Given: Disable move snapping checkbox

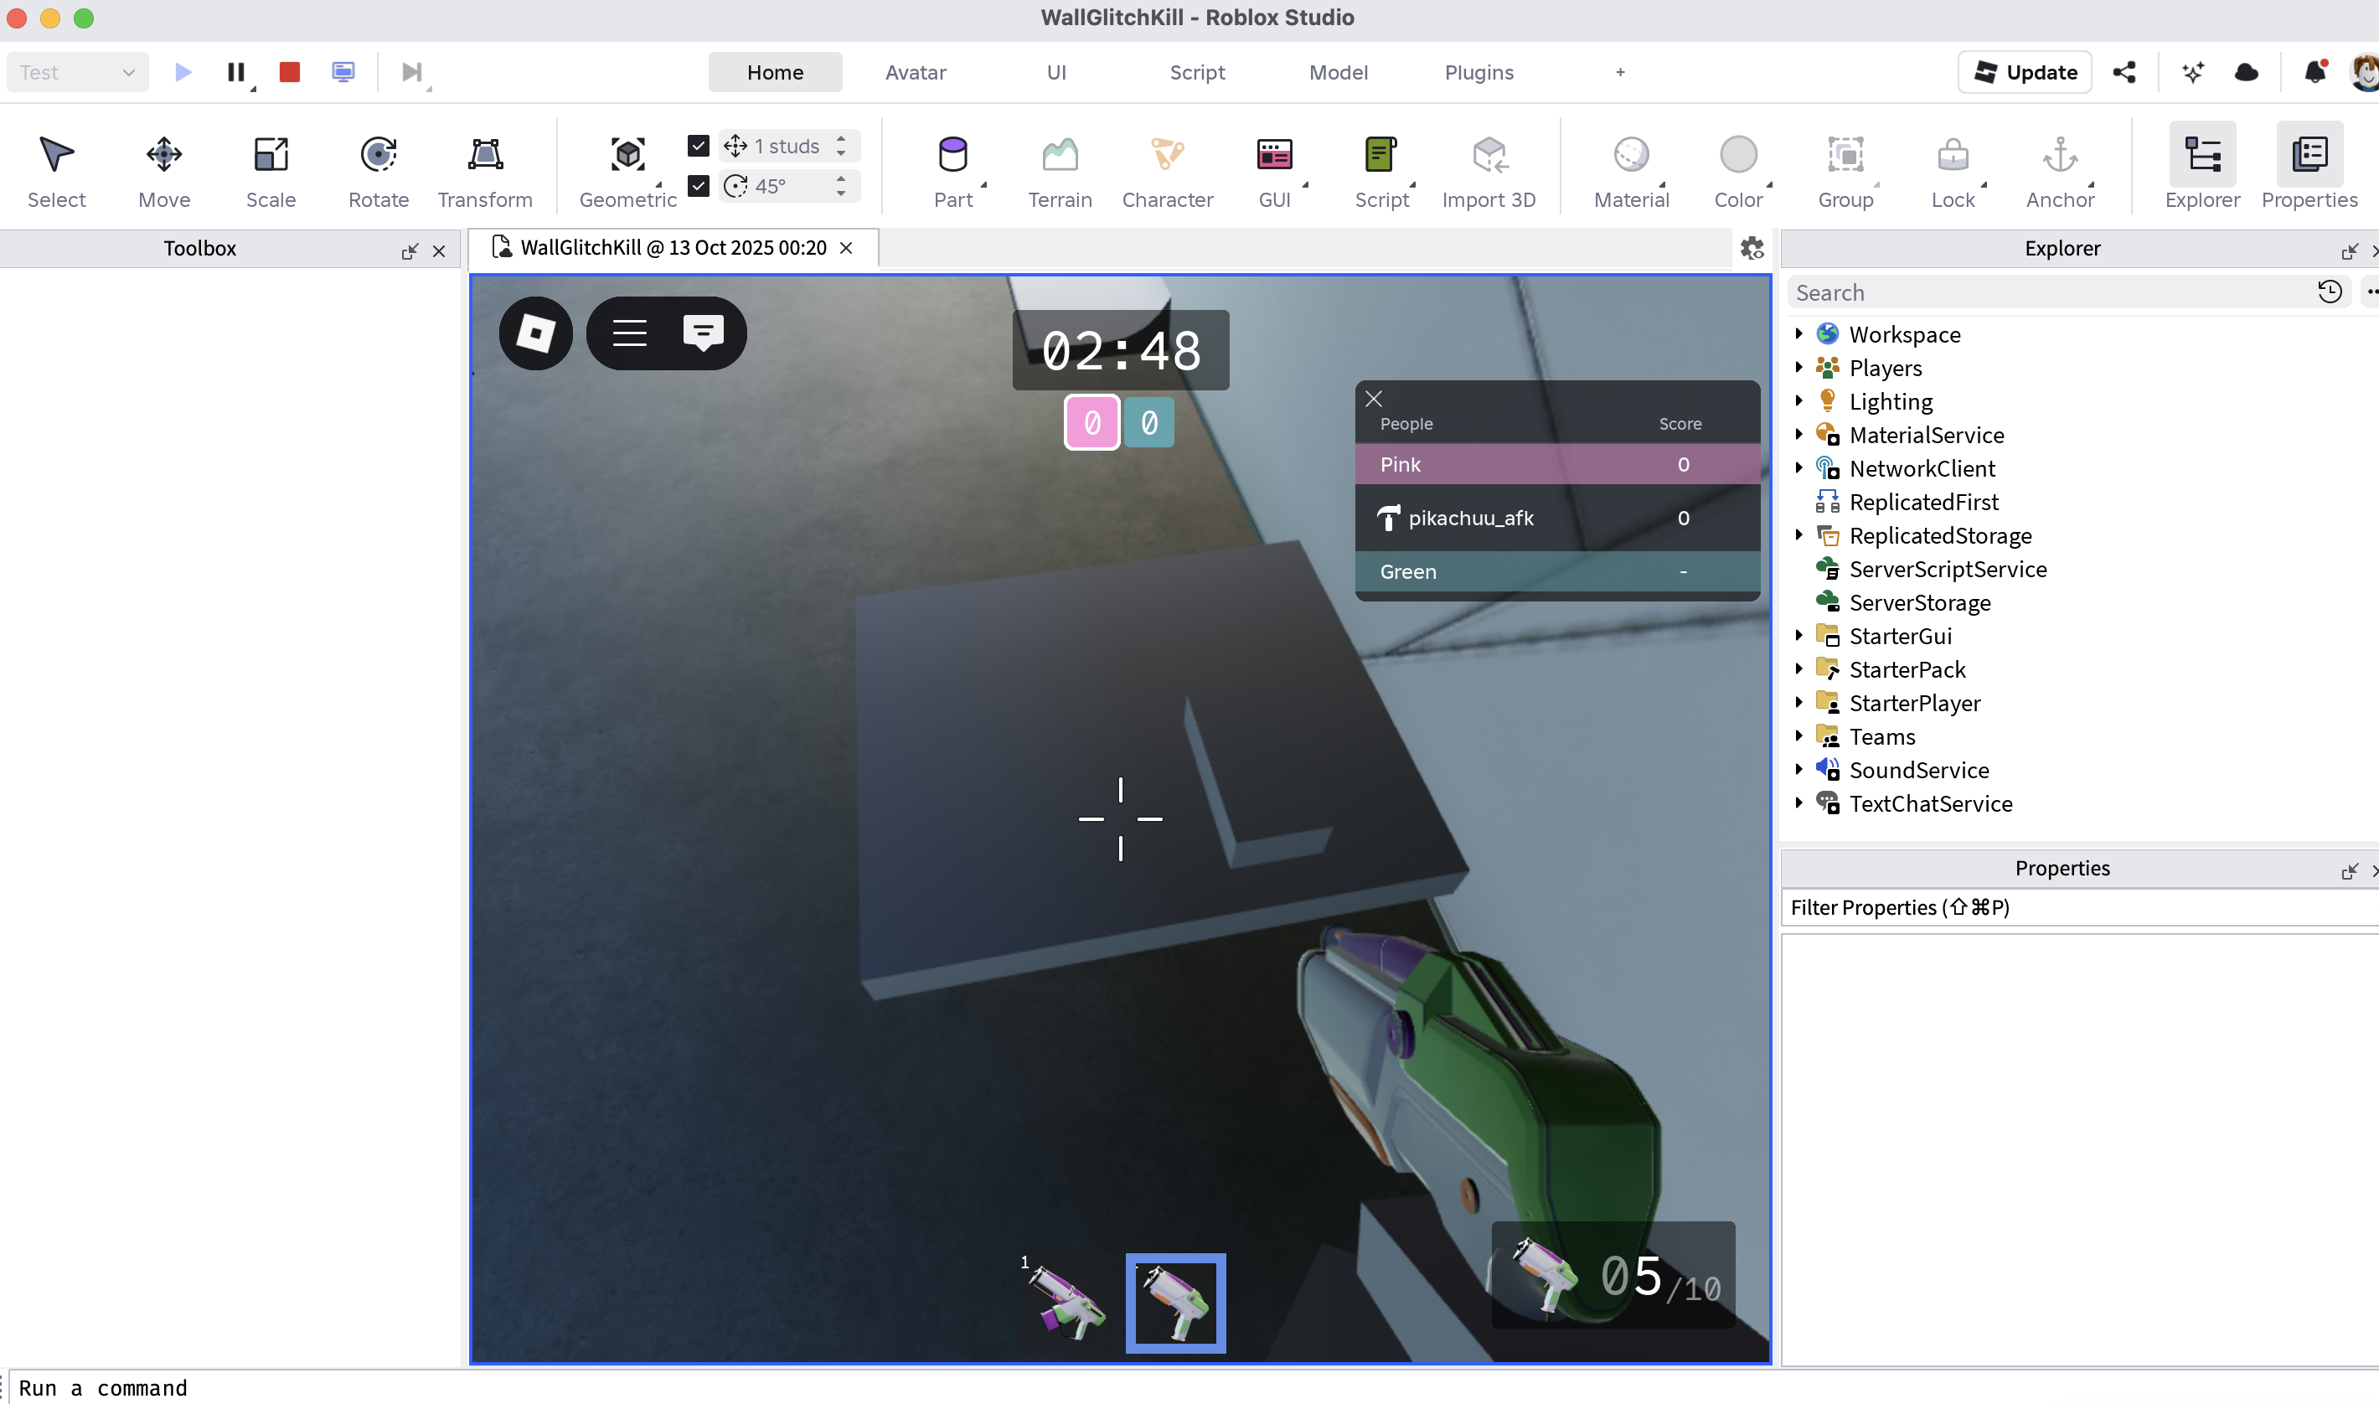Looking at the screenshot, I should coord(698,146).
